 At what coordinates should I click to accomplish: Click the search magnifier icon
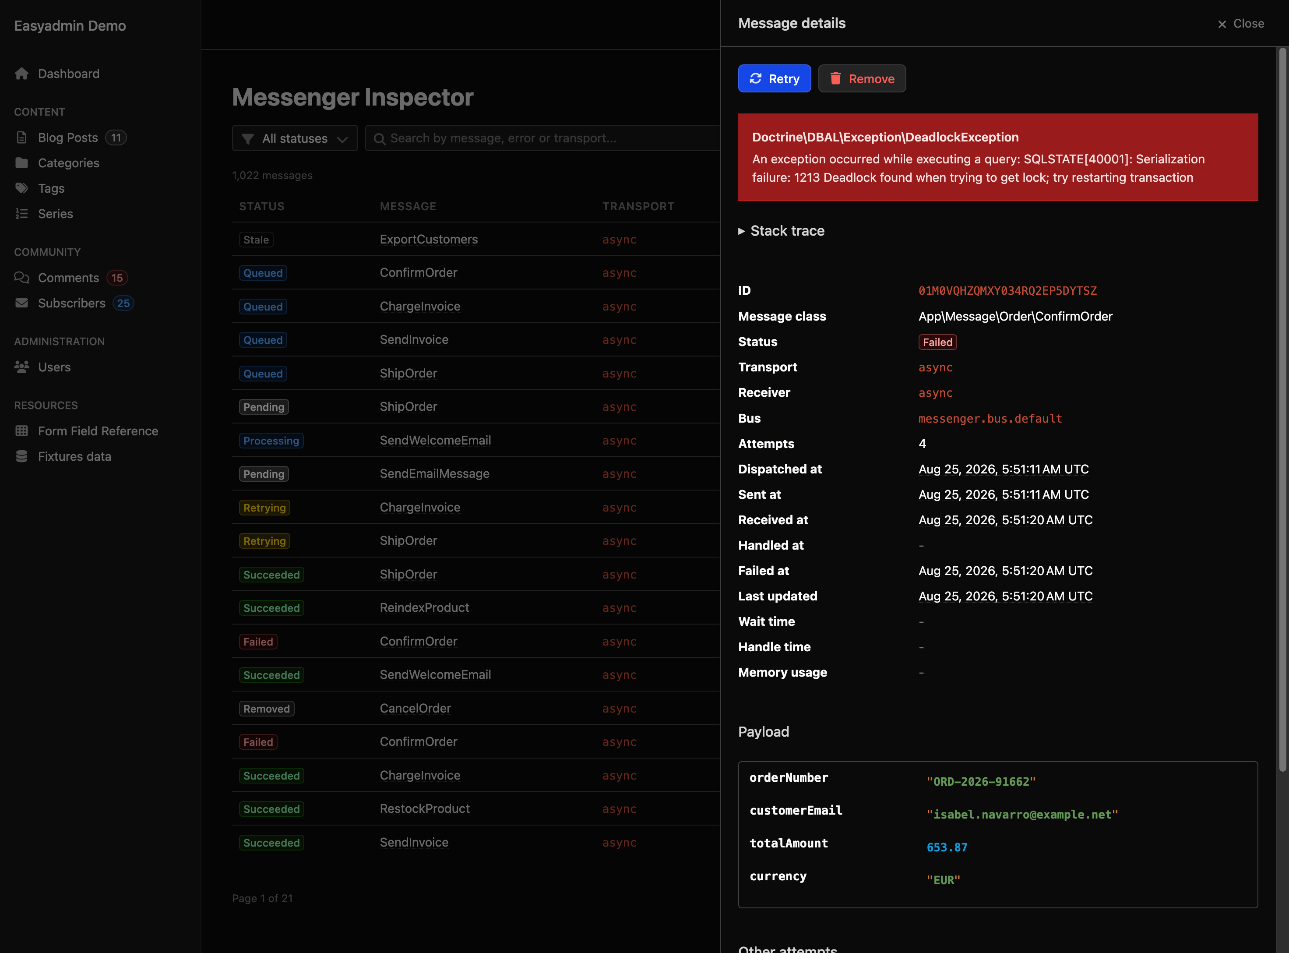click(x=380, y=138)
